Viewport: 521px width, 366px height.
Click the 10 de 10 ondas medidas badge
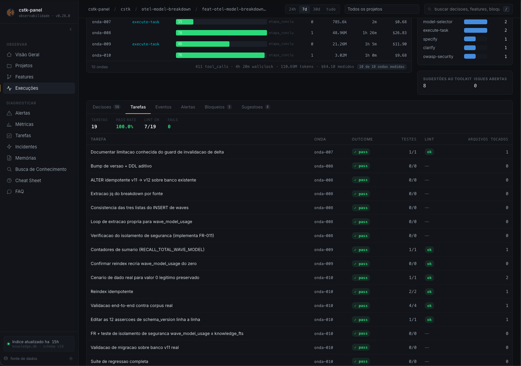click(382, 67)
